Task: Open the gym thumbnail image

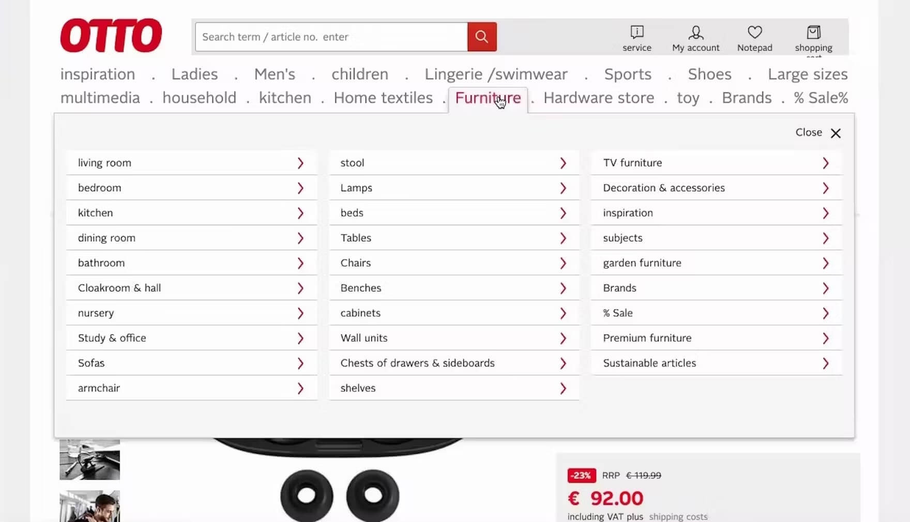Action: coord(89,459)
